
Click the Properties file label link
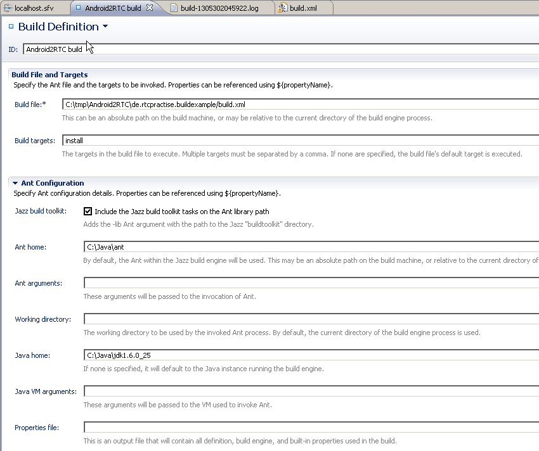37,428
